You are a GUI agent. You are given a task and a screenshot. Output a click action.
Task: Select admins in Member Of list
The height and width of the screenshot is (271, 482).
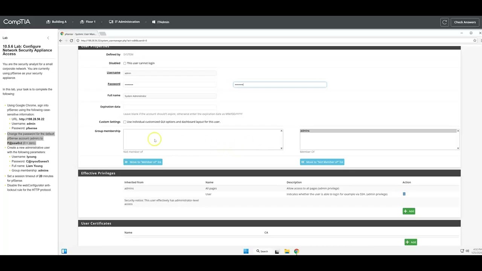click(378, 131)
